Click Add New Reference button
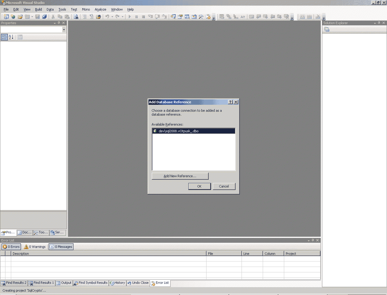This screenshot has width=387, height=295. (x=180, y=176)
